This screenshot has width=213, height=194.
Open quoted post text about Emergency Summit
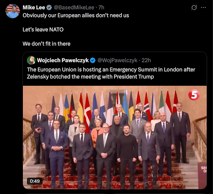click(111, 73)
